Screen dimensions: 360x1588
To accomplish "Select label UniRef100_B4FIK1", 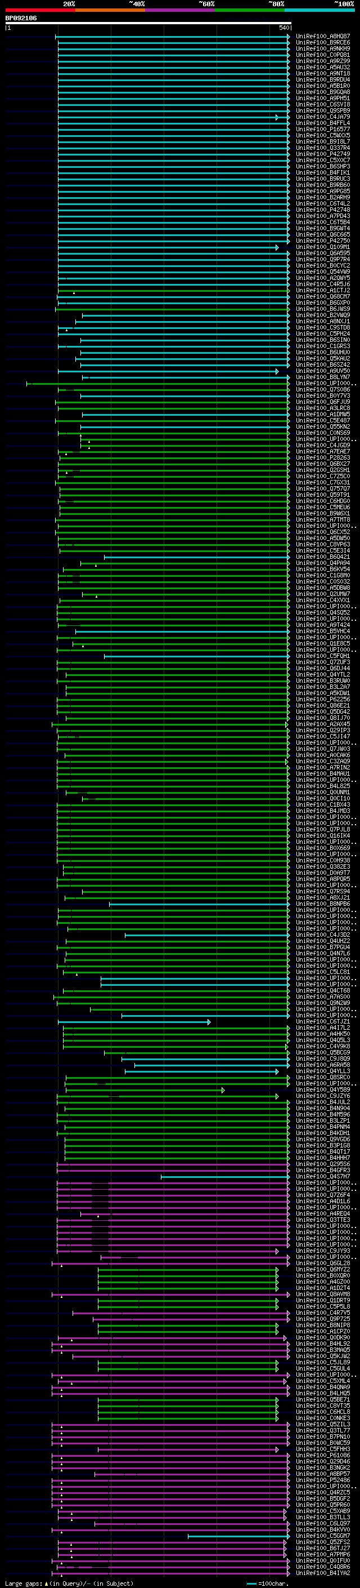I will (x=323, y=172).
